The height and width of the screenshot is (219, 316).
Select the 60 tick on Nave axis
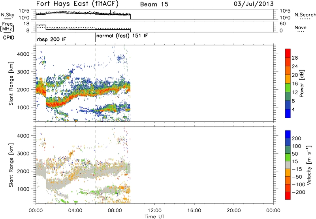tap(282, 24)
